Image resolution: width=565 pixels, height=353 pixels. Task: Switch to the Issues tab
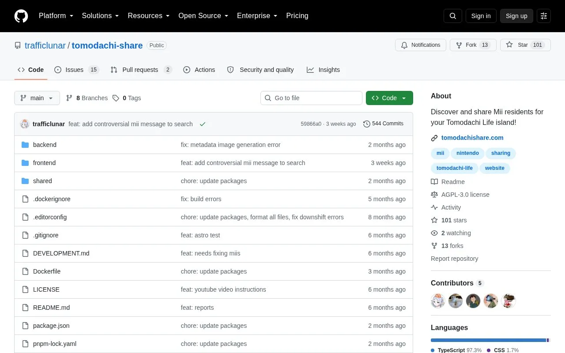(x=77, y=70)
